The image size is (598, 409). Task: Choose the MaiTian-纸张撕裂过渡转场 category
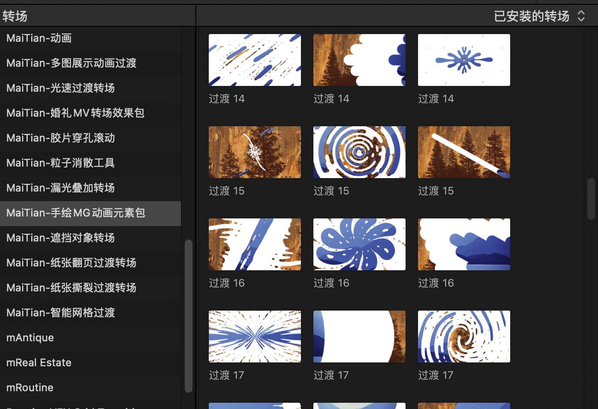[x=90, y=288]
